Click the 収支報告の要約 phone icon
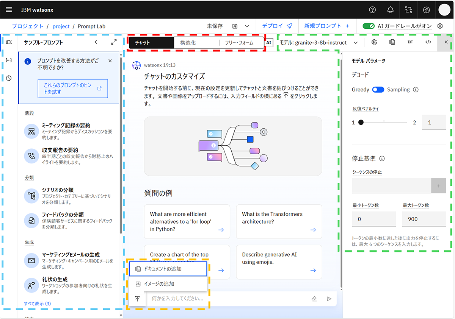The image size is (455, 319). point(31,156)
